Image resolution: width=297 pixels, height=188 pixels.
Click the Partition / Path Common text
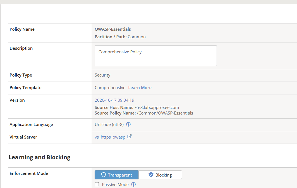(x=120, y=37)
